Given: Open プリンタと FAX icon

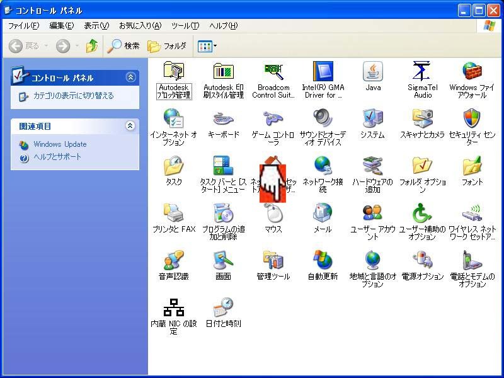Looking at the screenshot, I should pyautogui.click(x=174, y=214).
